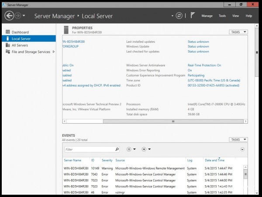Click the search magnifier in events filter
The height and width of the screenshot is (197, 262).
[117, 149]
